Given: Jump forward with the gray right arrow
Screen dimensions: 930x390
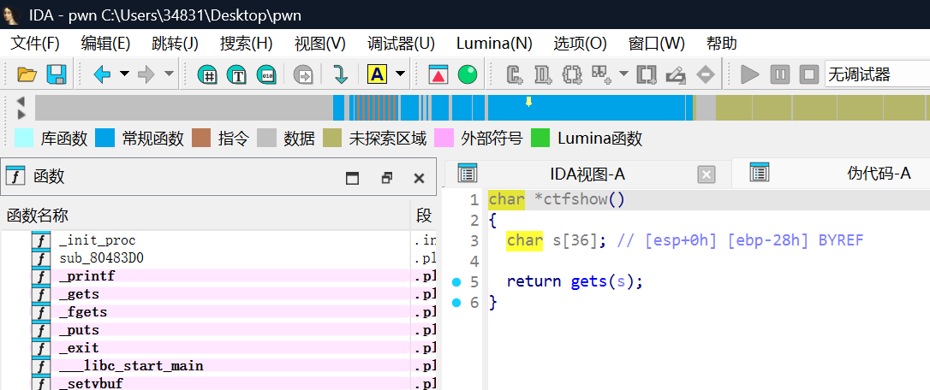Looking at the screenshot, I should point(146,74).
